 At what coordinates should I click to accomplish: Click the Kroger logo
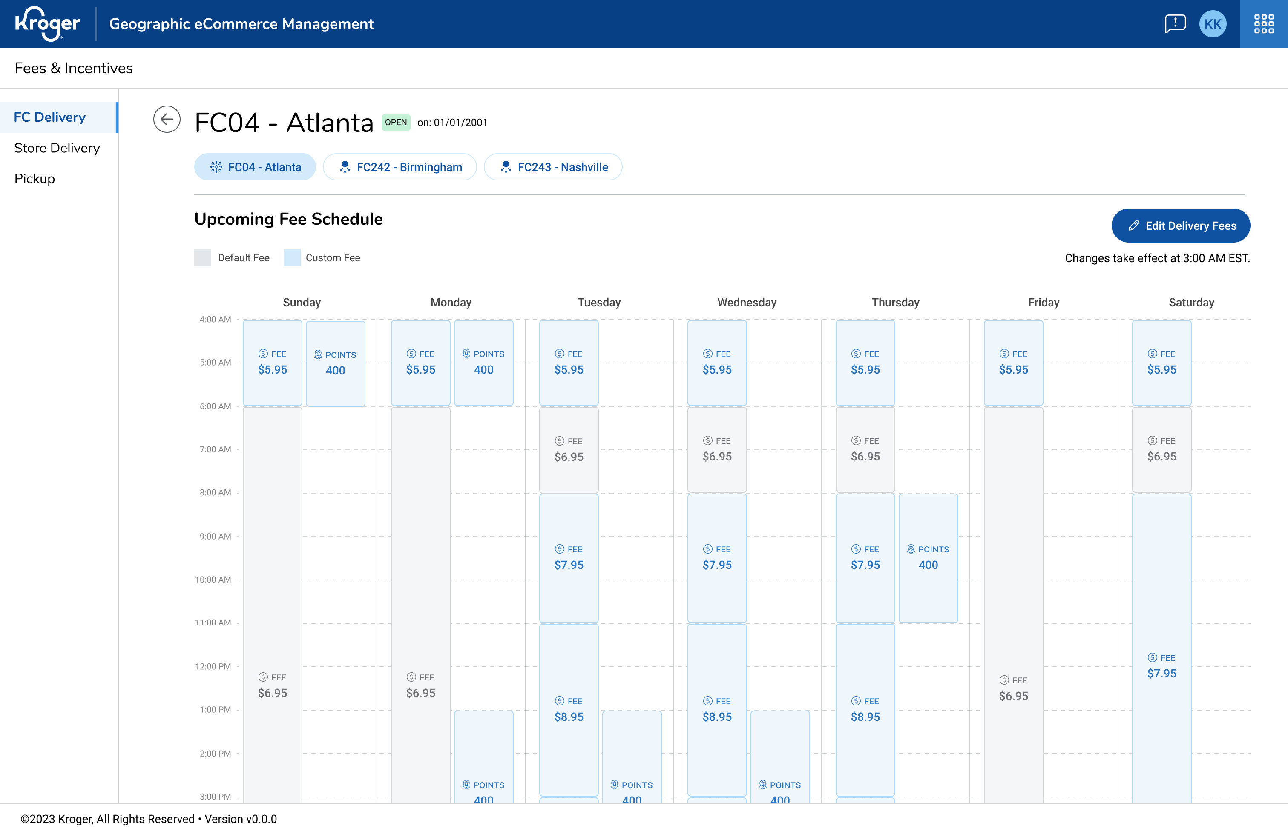(x=48, y=24)
